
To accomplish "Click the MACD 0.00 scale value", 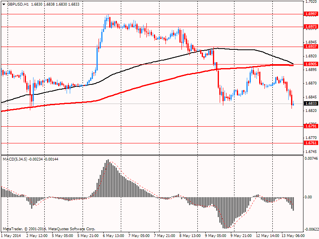I will click(308, 197).
